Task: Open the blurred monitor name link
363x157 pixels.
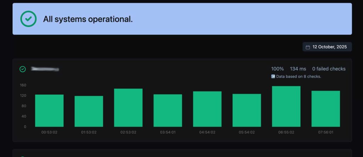Action: [45, 69]
